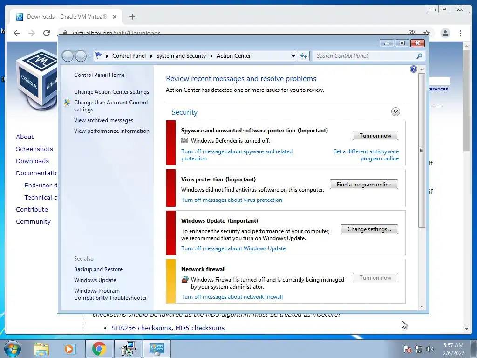
Task: Turn off messages about spyware protection
Action: point(237,155)
